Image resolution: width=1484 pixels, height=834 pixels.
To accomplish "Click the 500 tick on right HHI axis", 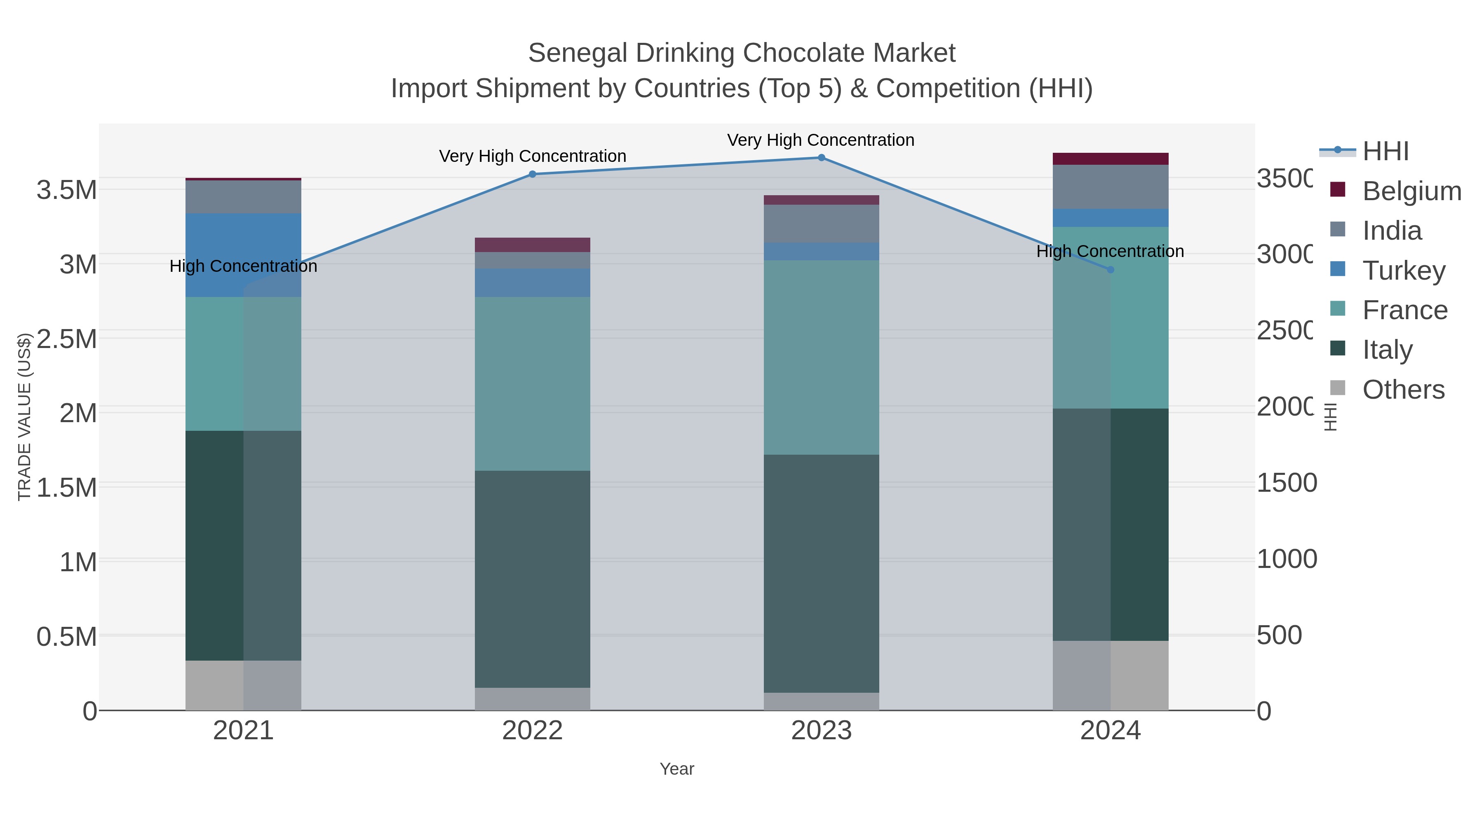I will (1280, 635).
